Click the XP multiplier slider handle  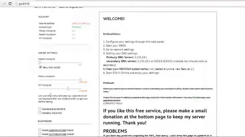click(68, 89)
